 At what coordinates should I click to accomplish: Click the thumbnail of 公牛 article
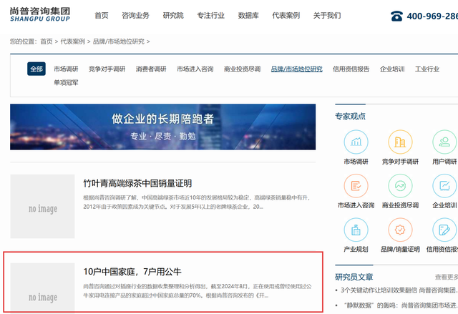[42, 287]
